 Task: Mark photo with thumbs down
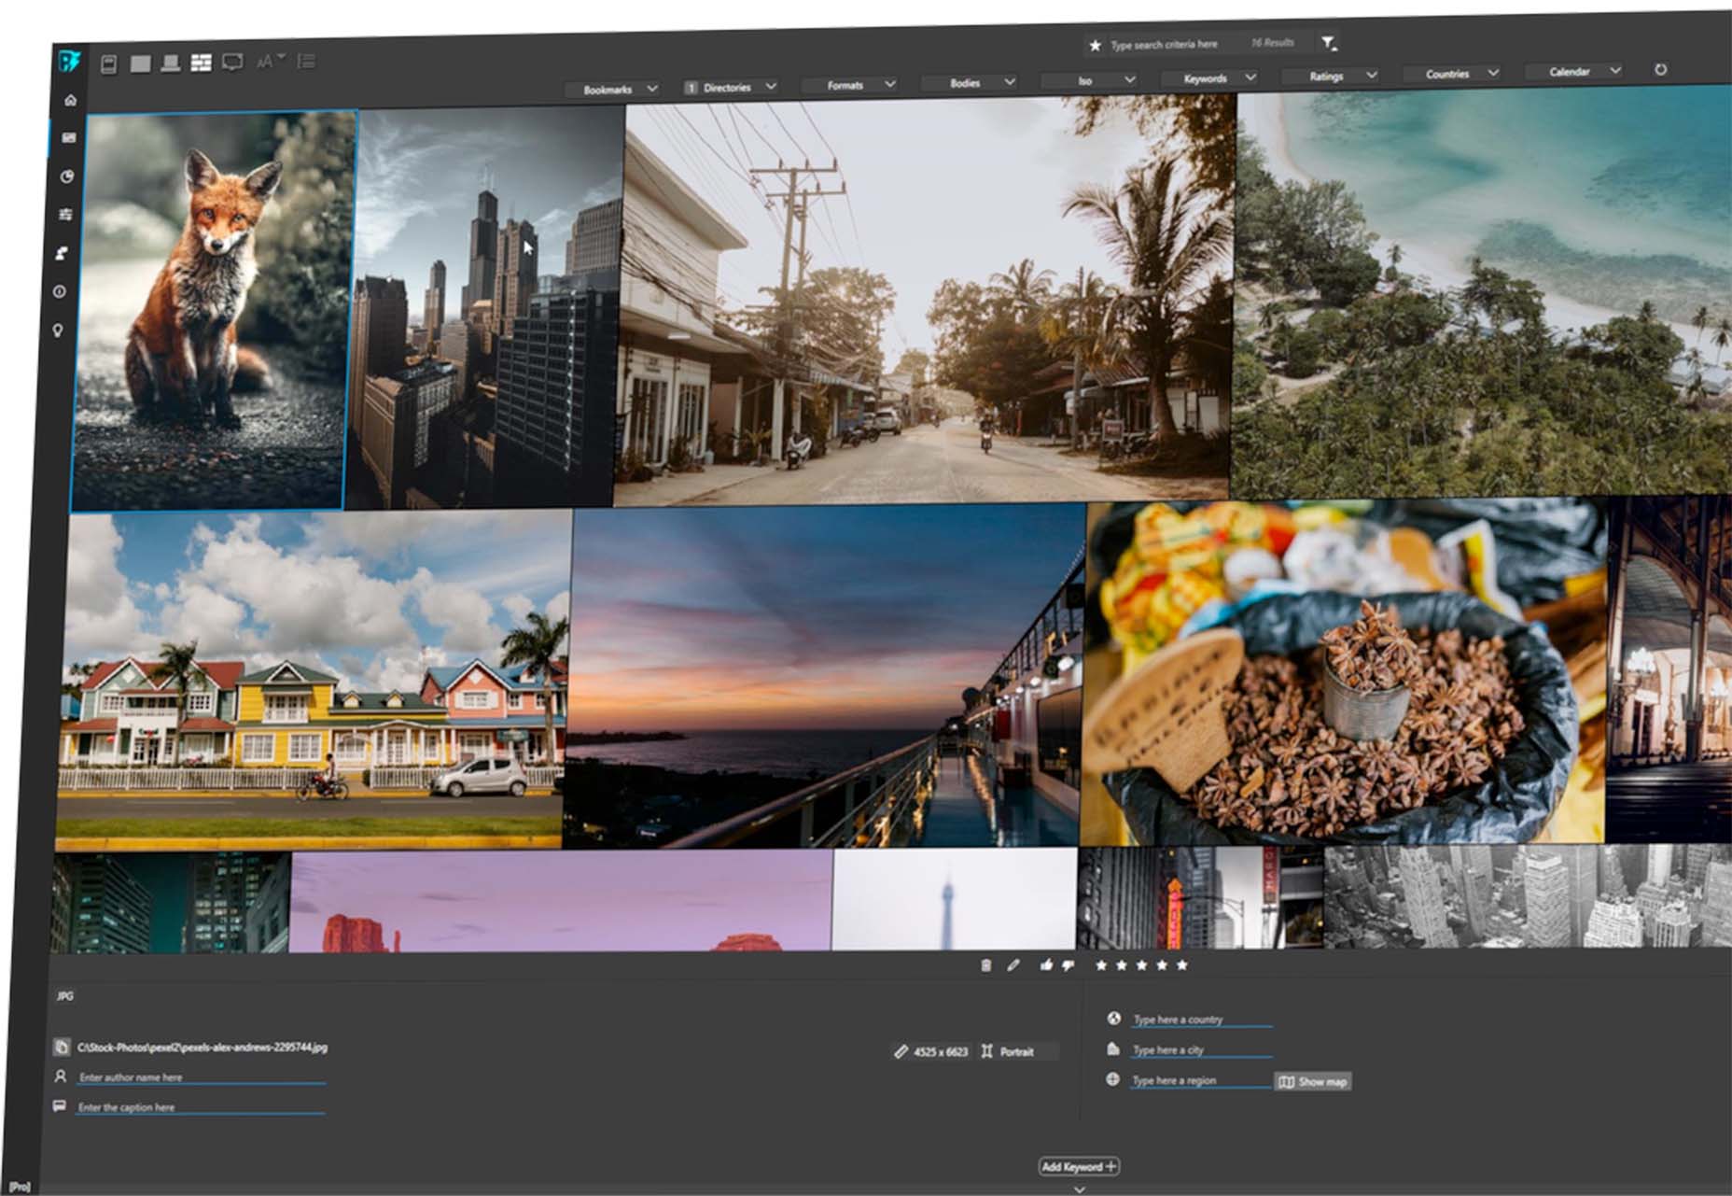[x=1068, y=965]
